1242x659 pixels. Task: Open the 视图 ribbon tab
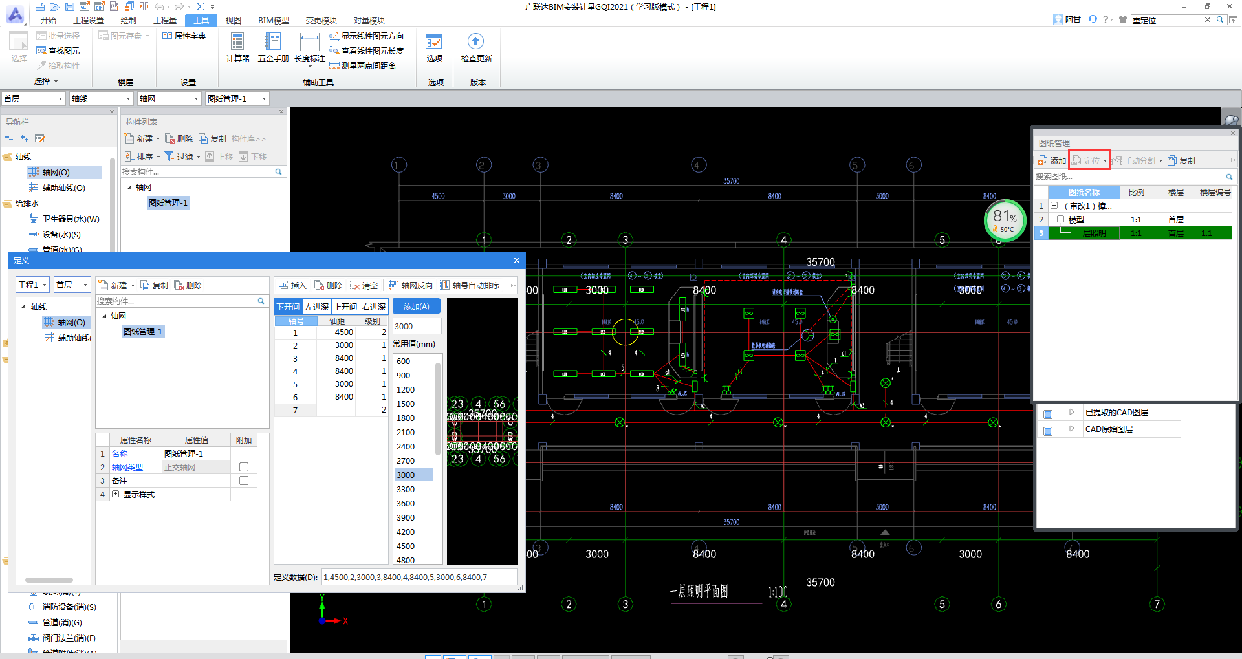click(x=233, y=20)
